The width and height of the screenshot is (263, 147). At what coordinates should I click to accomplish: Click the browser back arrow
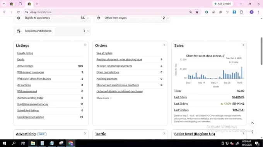(x=5, y=12)
